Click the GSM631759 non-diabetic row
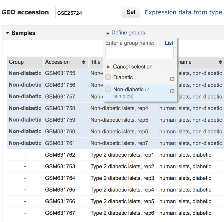 [60, 120]
